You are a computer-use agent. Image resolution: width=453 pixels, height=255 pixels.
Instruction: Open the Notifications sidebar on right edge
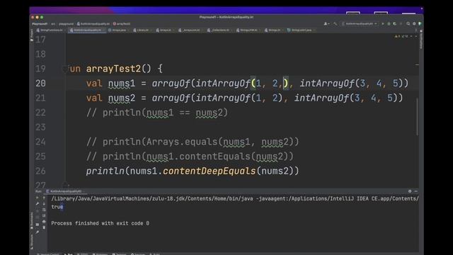point(421,39)
